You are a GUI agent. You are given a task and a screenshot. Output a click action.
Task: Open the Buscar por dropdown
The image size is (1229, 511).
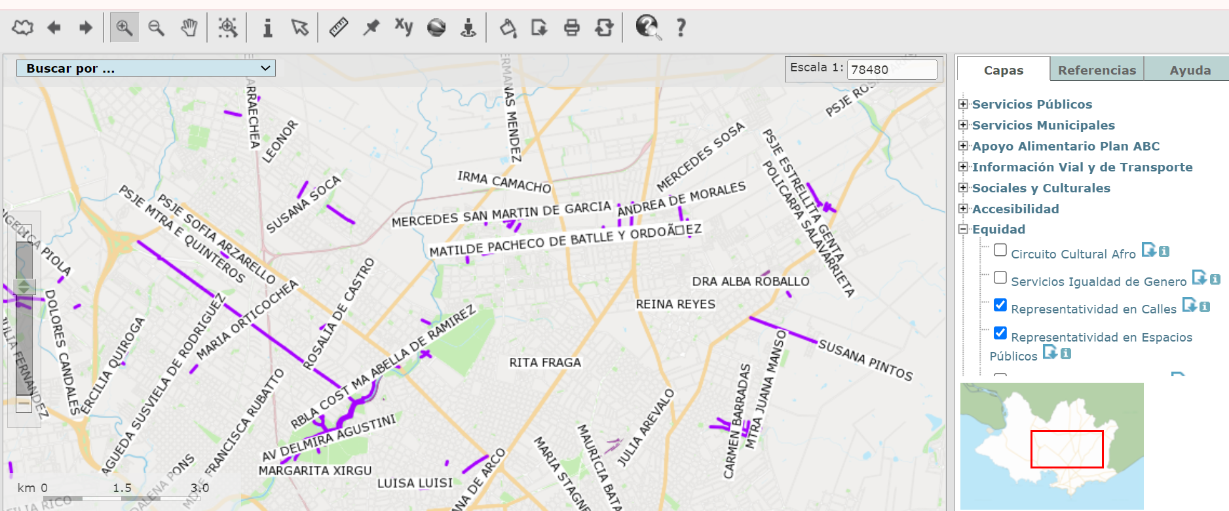[x=146, y=68]
